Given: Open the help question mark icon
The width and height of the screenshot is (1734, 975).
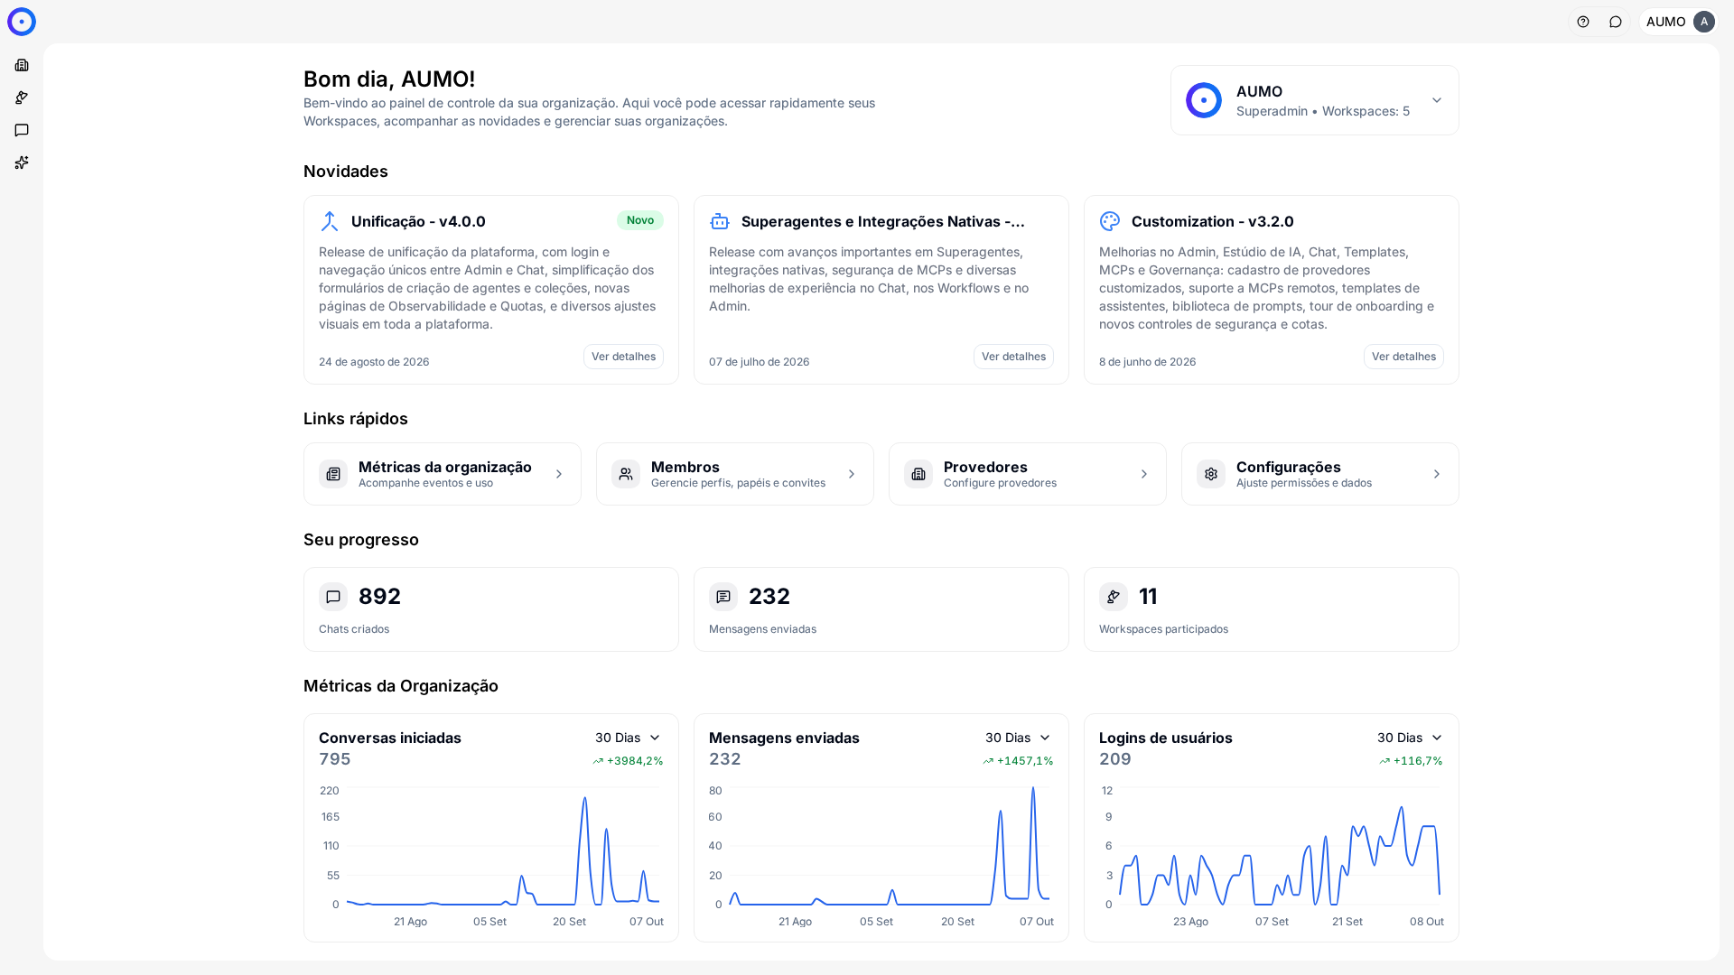Looking at the screenshot, I should pyautogui.click(x=1583, y=22).
